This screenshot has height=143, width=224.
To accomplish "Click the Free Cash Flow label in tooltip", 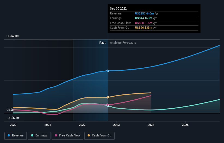I will click(120, 23).
